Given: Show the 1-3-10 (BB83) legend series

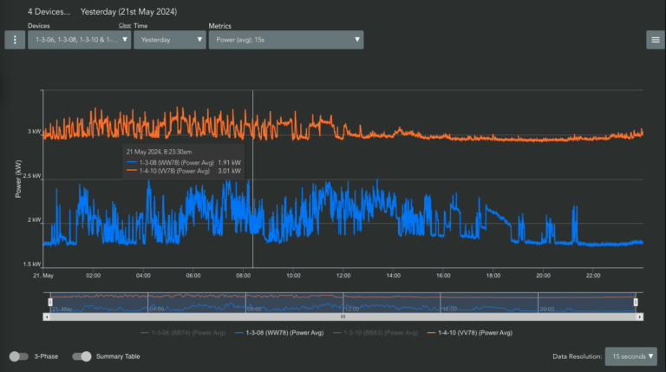Looking at the screenshot, I should coord(375,332).
